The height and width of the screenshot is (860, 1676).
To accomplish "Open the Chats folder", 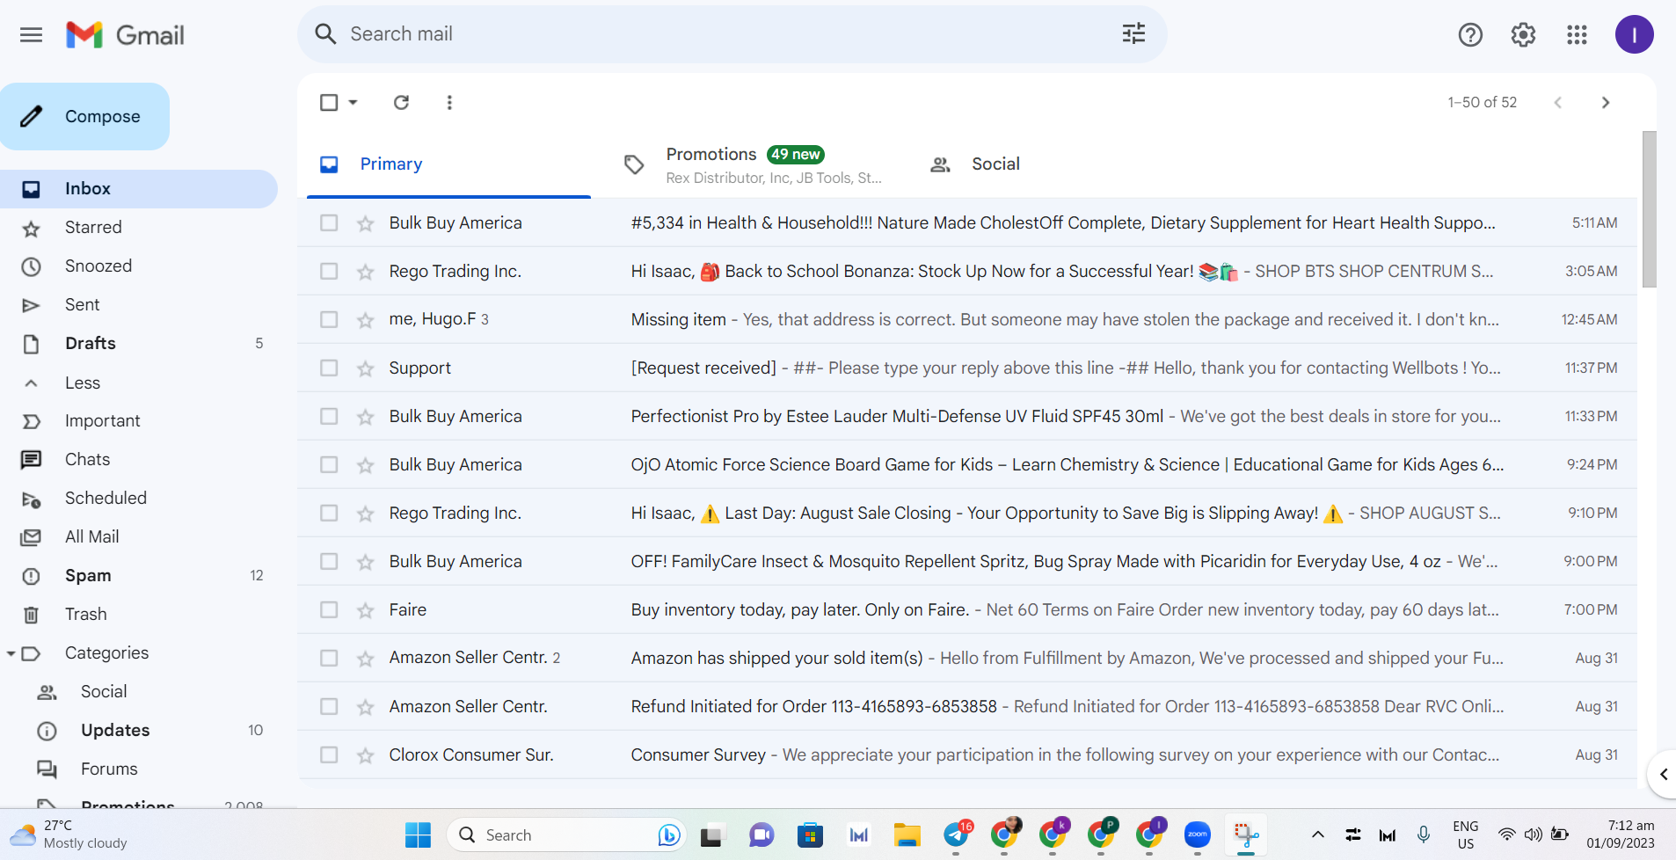I will click(x=139, y=460).
